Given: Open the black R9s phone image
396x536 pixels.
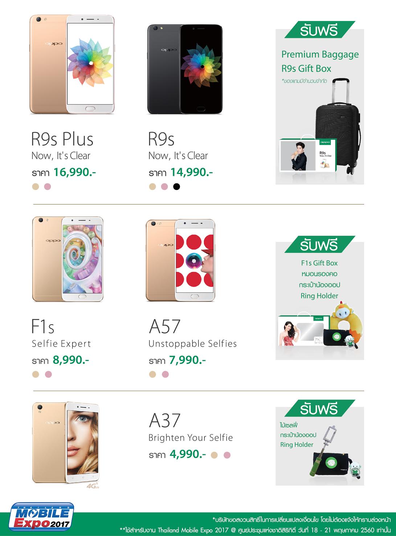Looking at the screenshot, I should [185, 69].
